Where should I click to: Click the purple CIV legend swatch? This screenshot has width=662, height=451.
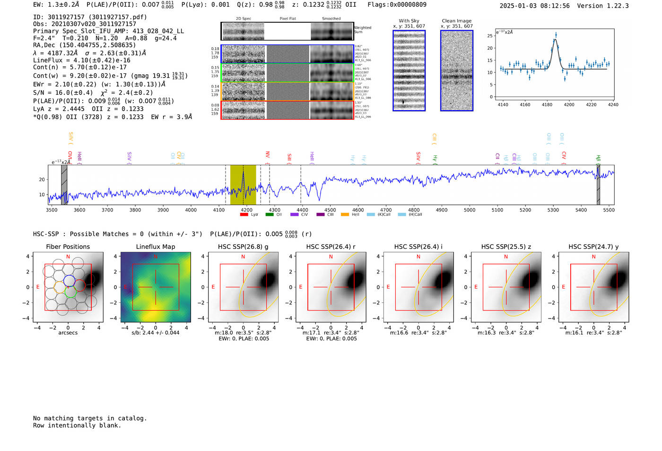point(295,214)
